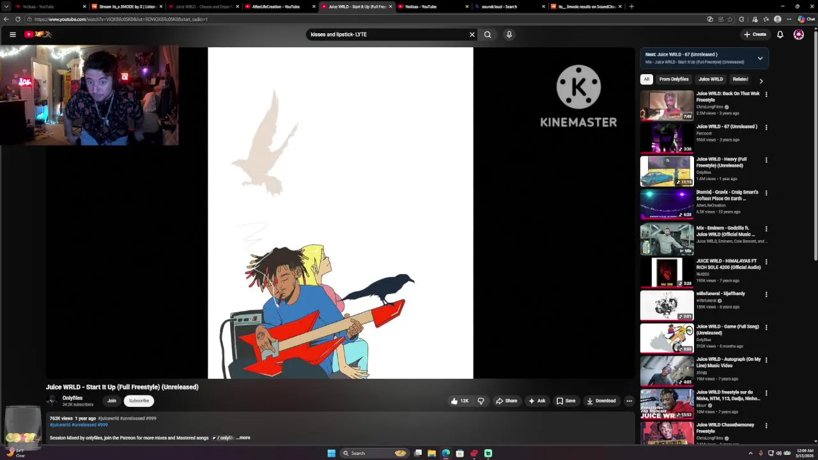Open Onlyfiles channel avatar

(x=52, y=401)
